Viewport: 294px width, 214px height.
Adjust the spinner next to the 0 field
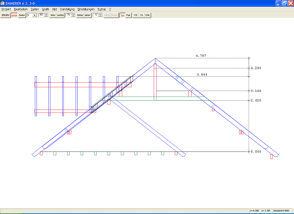(x=100, y=15)
